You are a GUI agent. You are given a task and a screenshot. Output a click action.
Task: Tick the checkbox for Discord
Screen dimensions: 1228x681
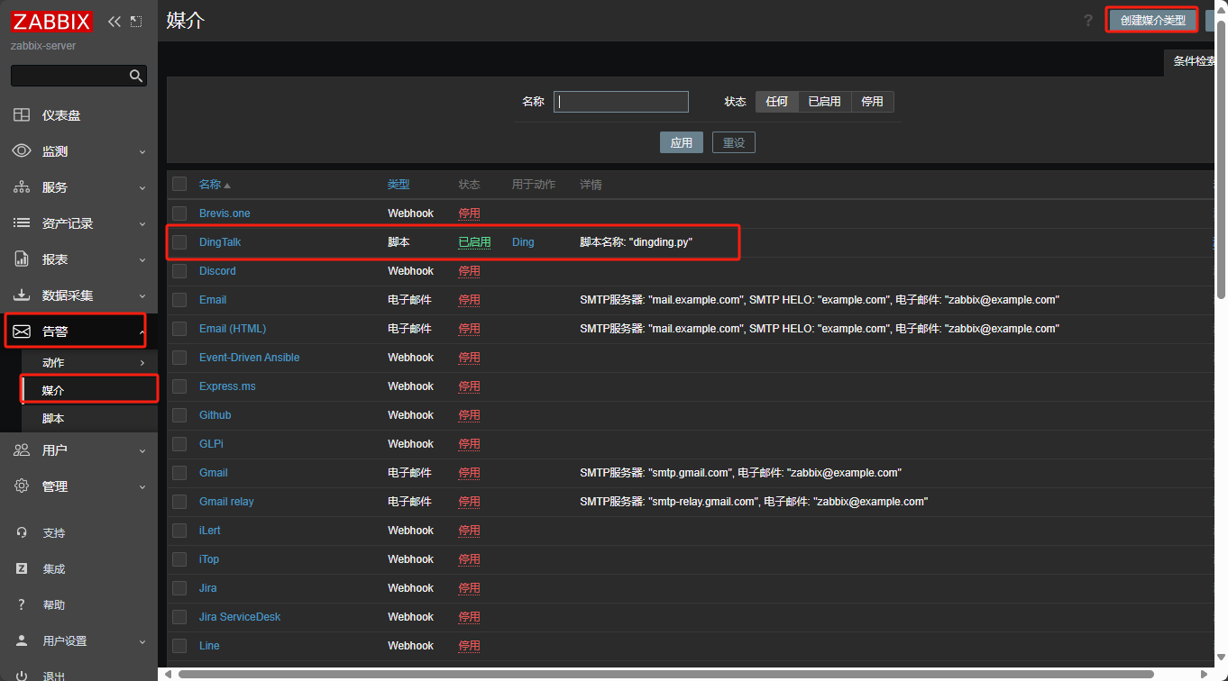(179, 271)
